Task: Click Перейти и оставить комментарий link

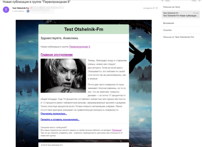Action: 60,119
